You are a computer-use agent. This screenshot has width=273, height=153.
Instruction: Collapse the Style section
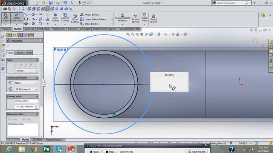tap(37, 60)
